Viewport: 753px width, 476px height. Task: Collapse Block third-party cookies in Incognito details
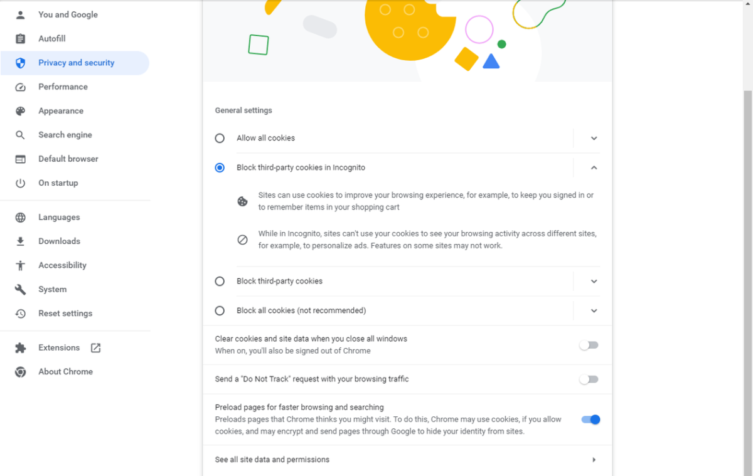pos(594,167)
